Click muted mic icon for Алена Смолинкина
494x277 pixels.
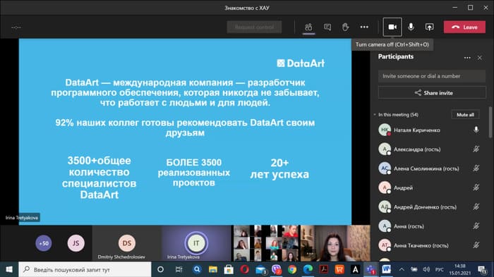[x=476, y=168]
